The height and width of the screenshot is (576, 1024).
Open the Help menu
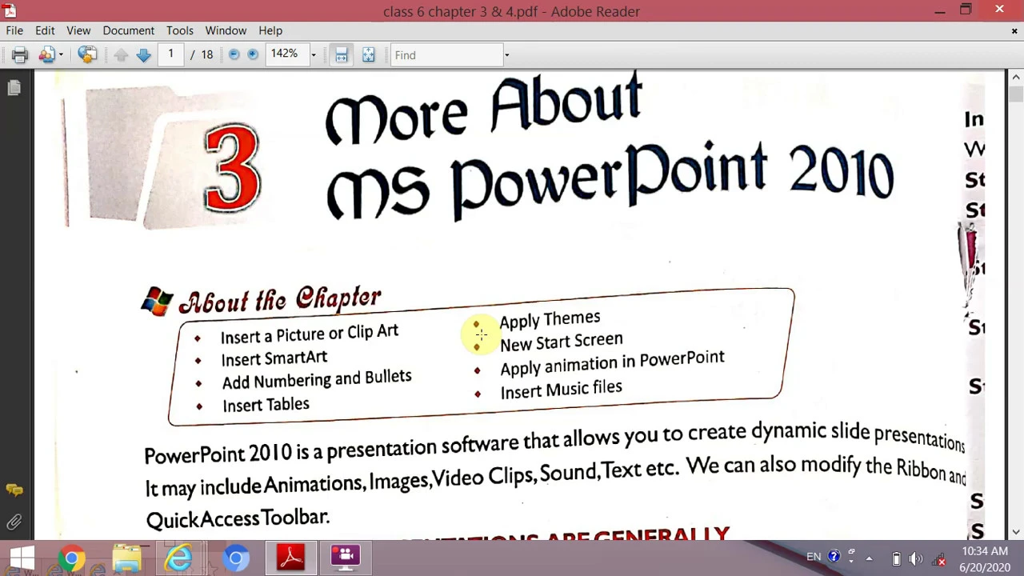(270, 30)
